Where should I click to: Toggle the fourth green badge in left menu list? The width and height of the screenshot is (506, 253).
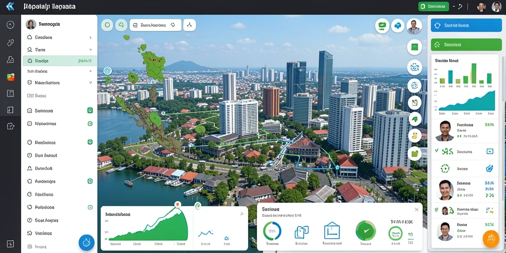(x=90, y=181)
